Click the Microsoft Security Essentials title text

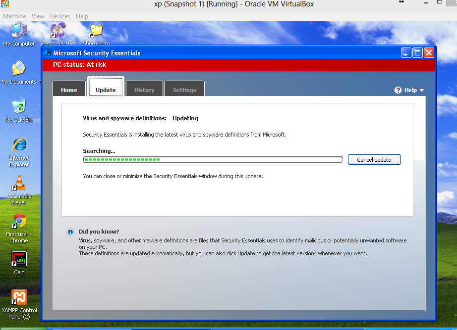[x=97, y=53]
